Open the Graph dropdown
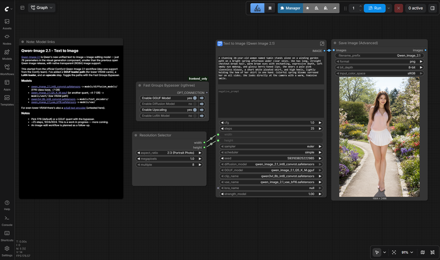This screenshot has width=440, height=260. coord(41,8)
